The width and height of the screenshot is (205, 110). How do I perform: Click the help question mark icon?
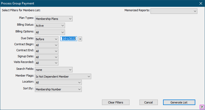(202, 107)
